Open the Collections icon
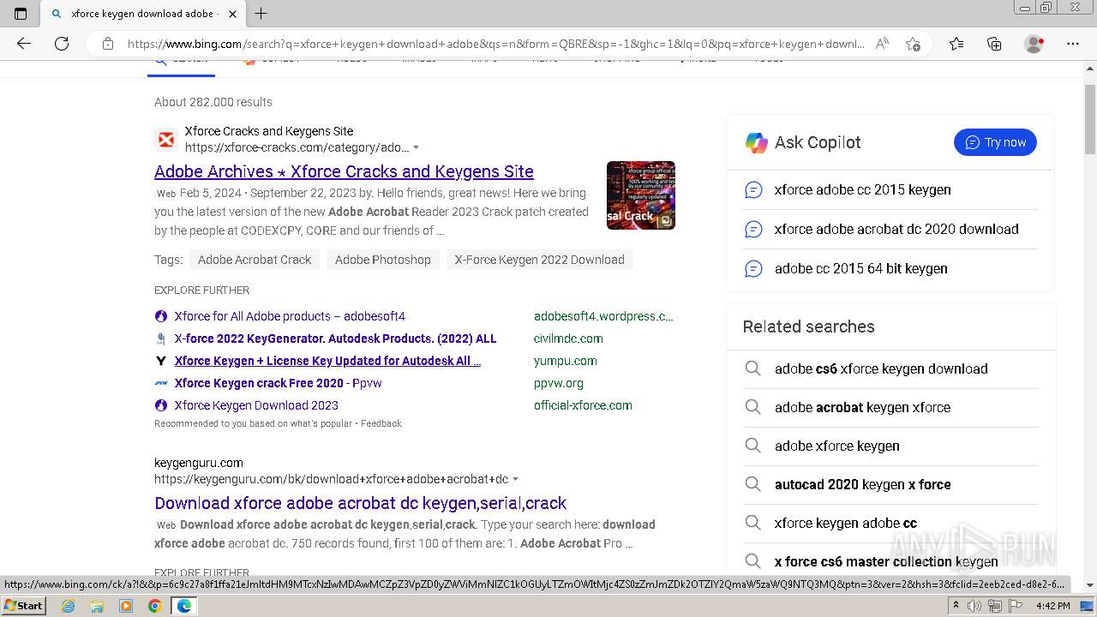The image size is (1097, 617). 994,44
